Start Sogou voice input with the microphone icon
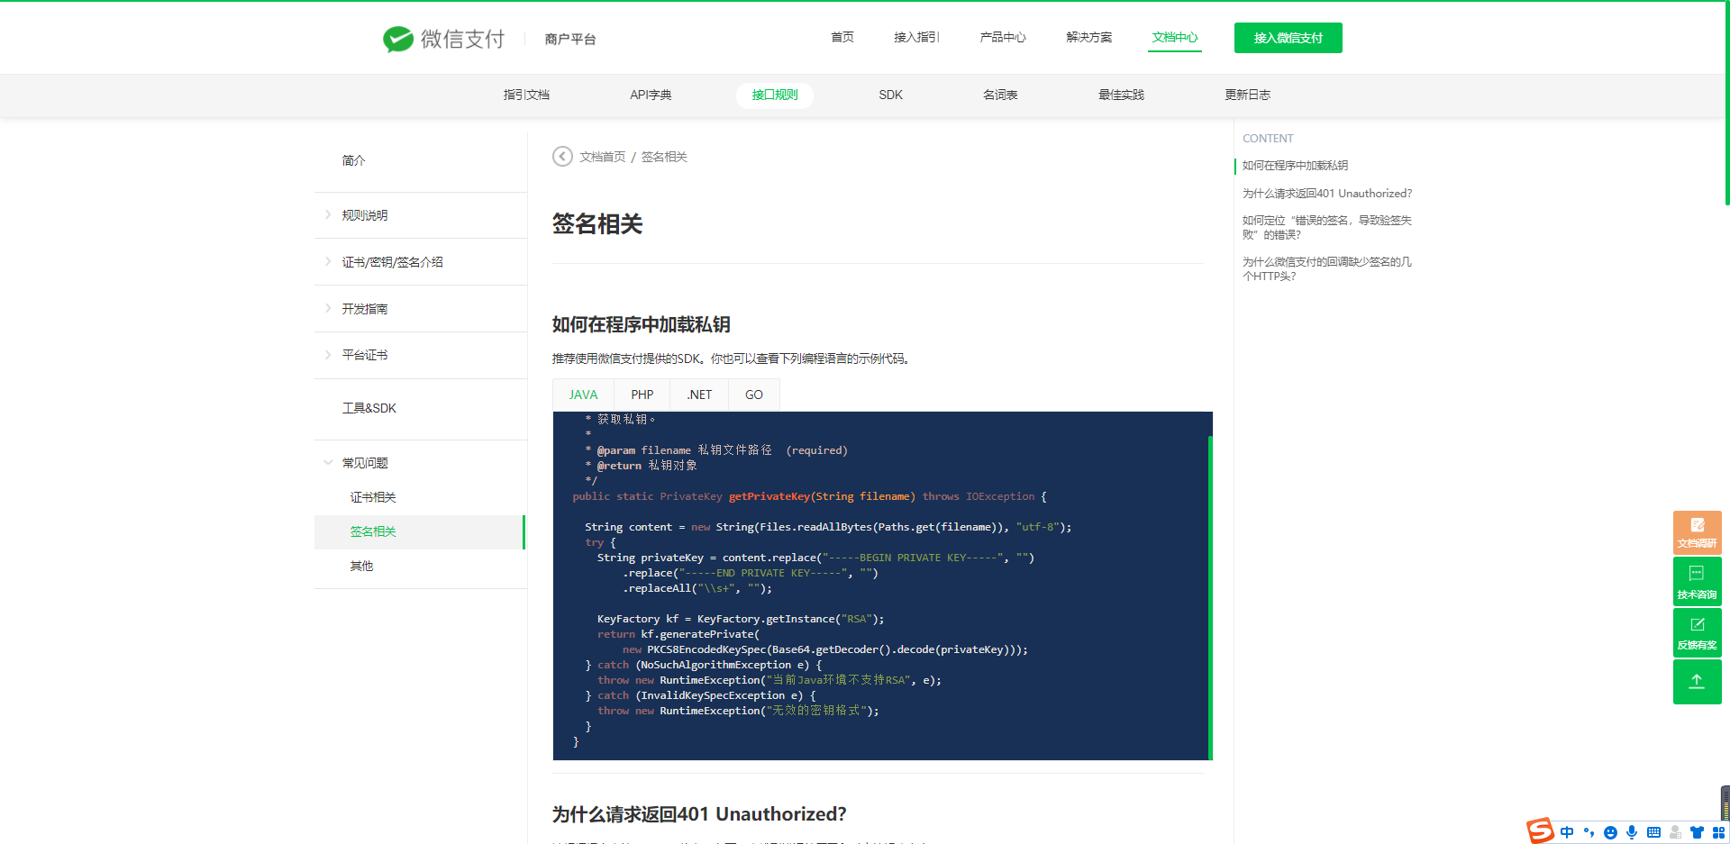Screen dimensions: 1730x844 pyautogui.click(x=1632, y=831)
